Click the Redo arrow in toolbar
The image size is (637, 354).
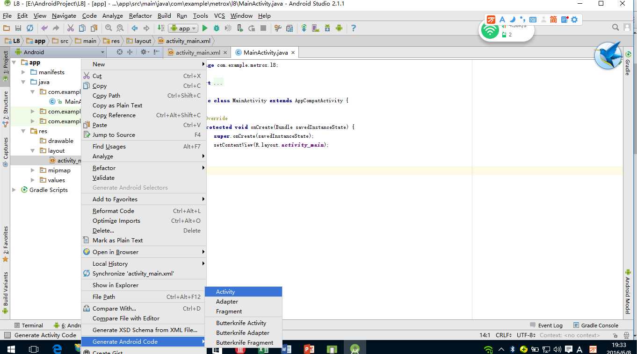[x=56, y=28]
